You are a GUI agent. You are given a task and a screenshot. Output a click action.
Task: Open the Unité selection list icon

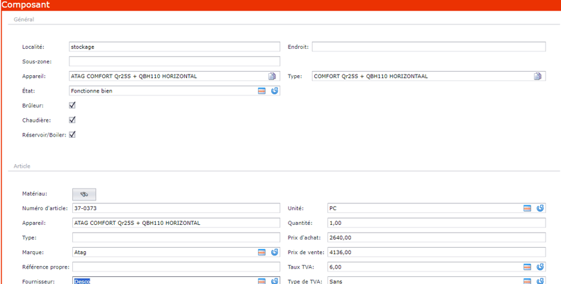(528, 208)
